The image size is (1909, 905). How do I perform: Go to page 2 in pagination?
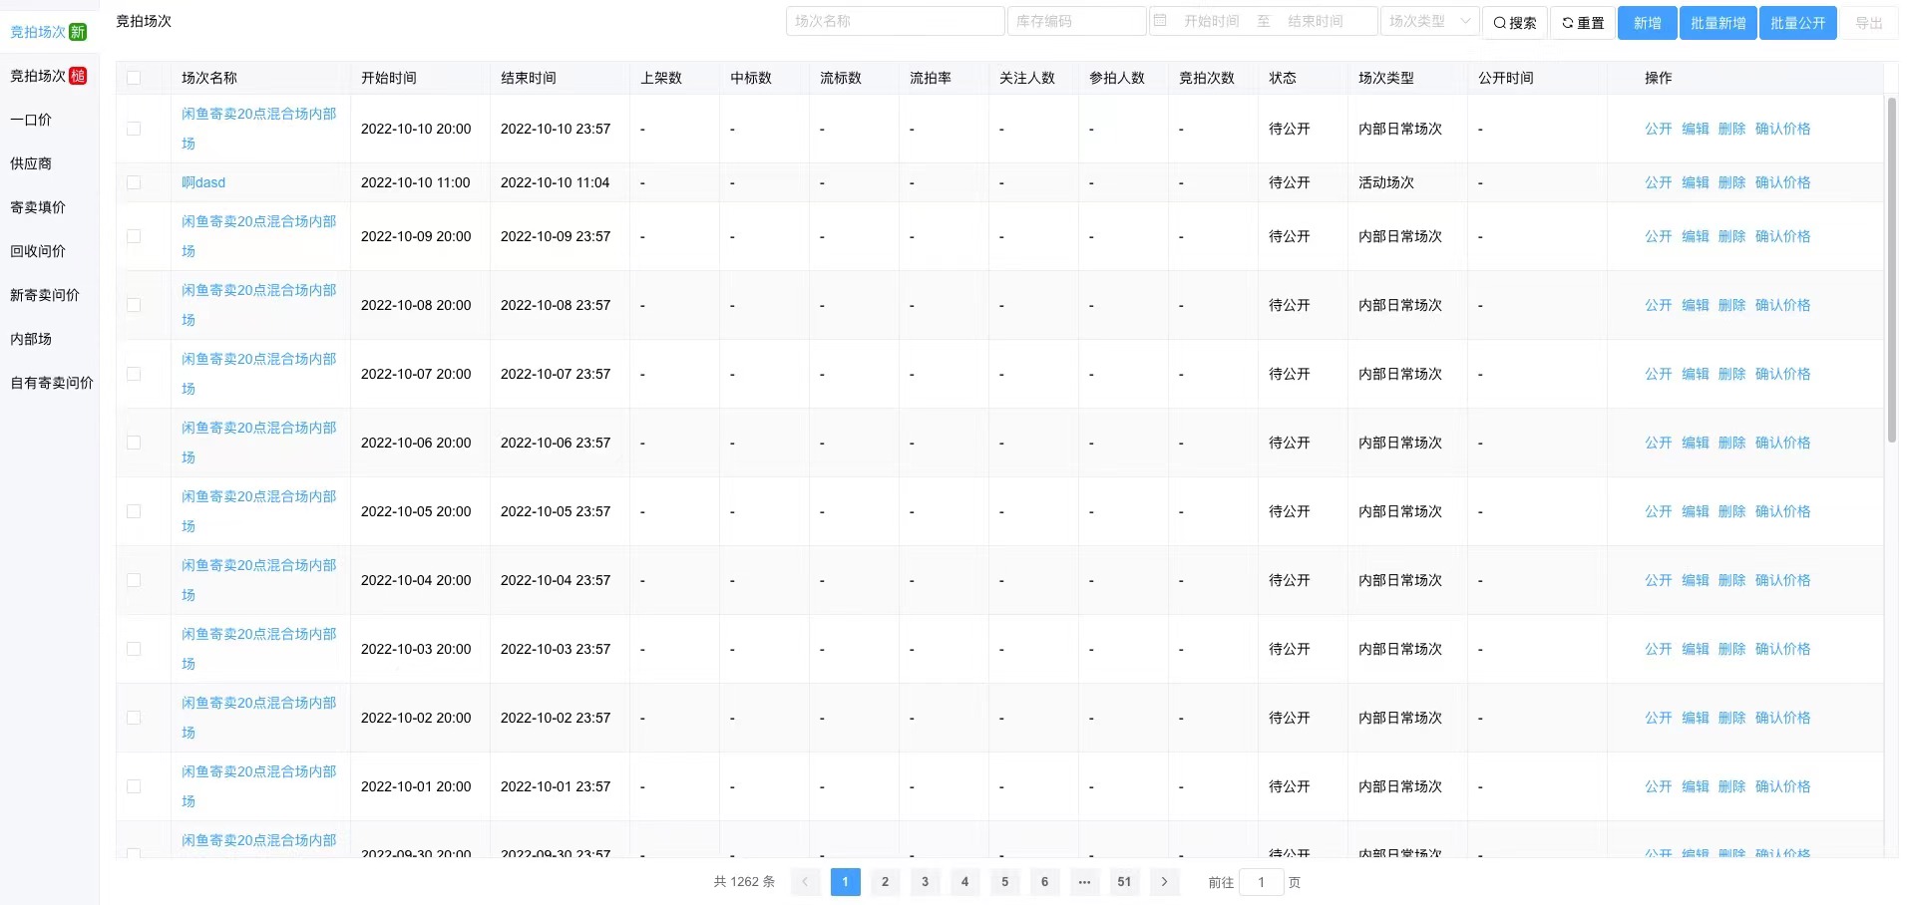click(885, 882)
